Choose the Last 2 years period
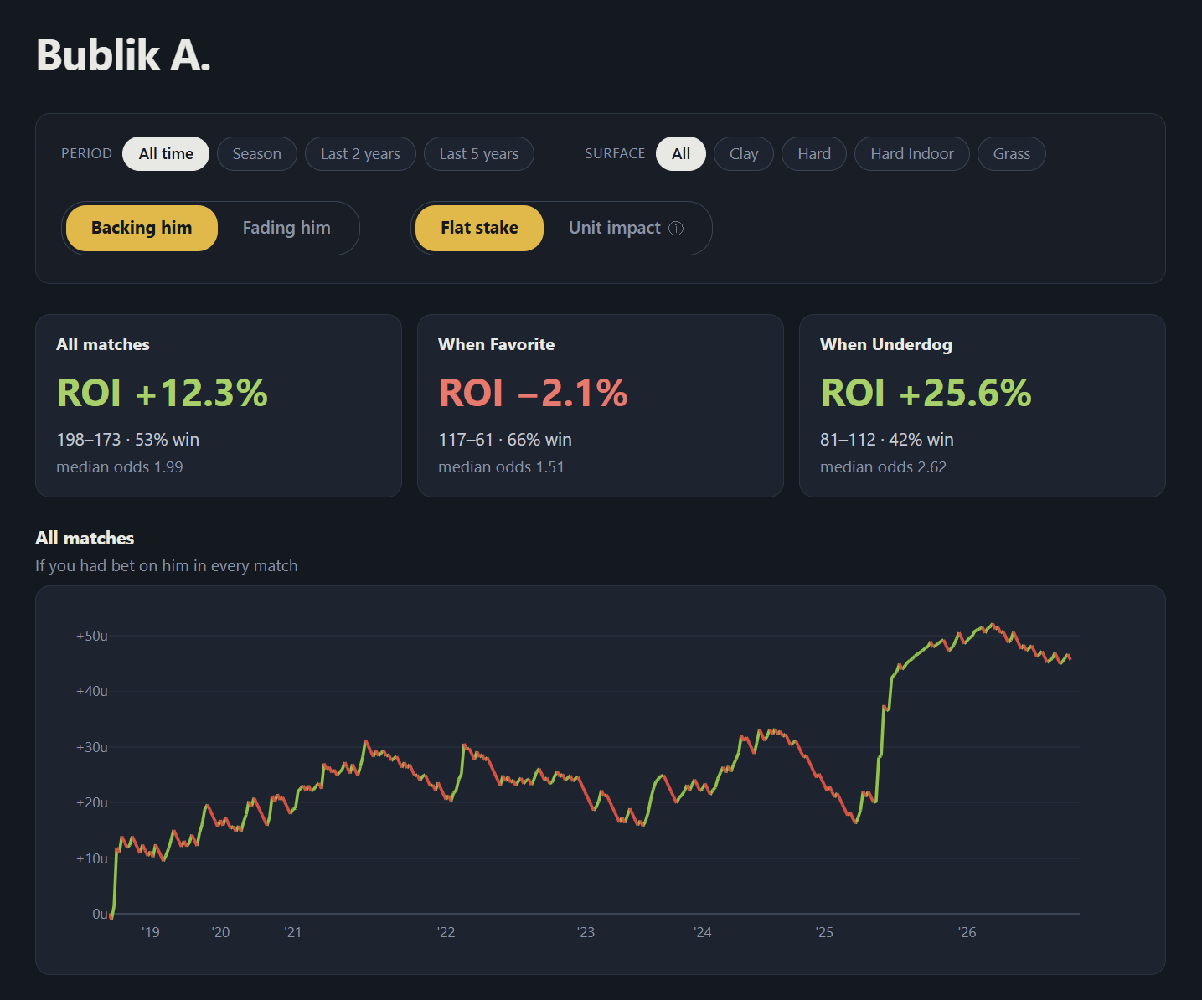Screen dimensions: 1202x1000 click(x=360, y=153)
